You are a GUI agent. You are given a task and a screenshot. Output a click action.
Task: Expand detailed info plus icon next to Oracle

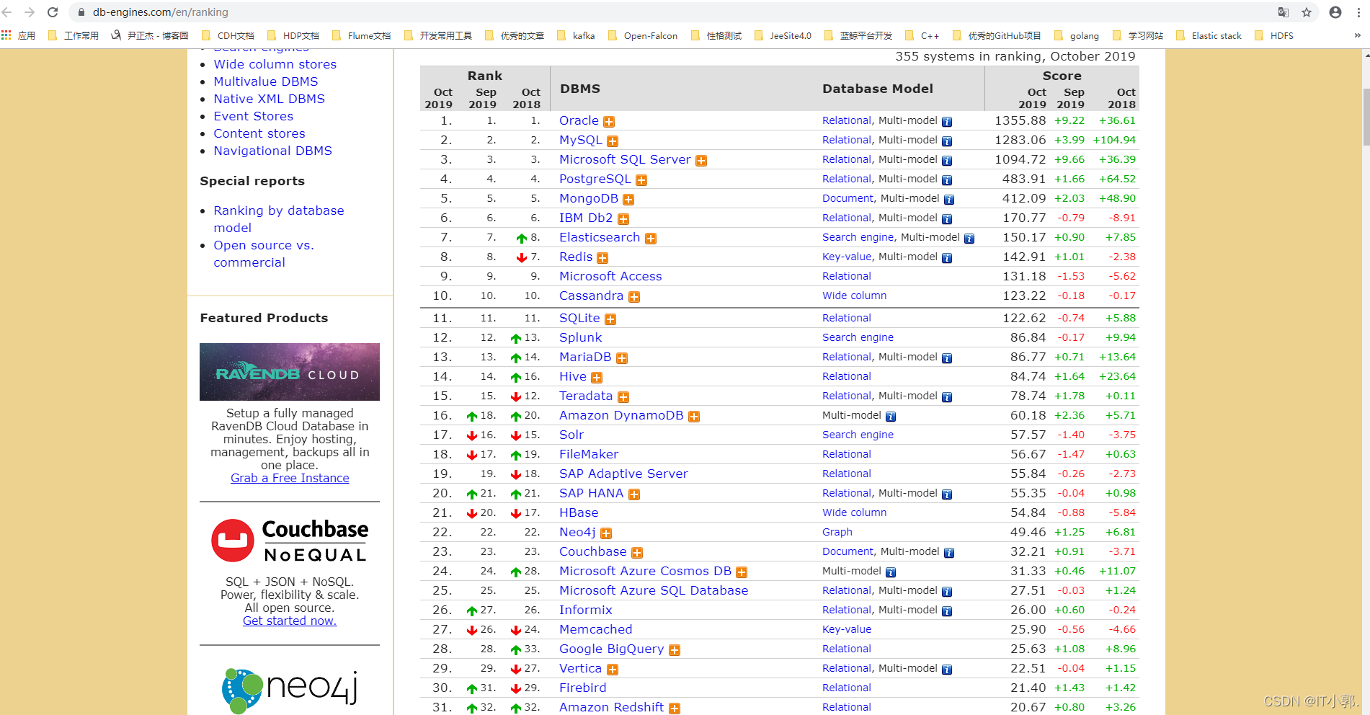point(609,122)
